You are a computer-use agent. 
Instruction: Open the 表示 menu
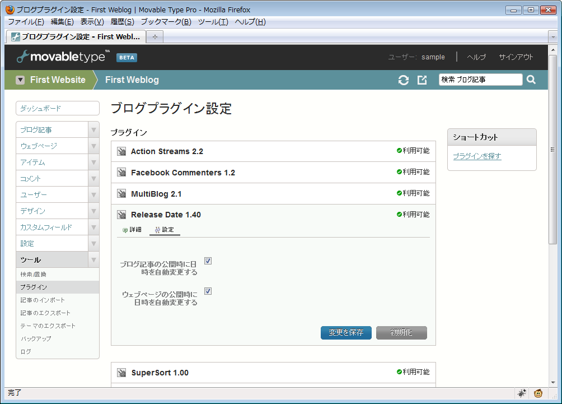92,22
